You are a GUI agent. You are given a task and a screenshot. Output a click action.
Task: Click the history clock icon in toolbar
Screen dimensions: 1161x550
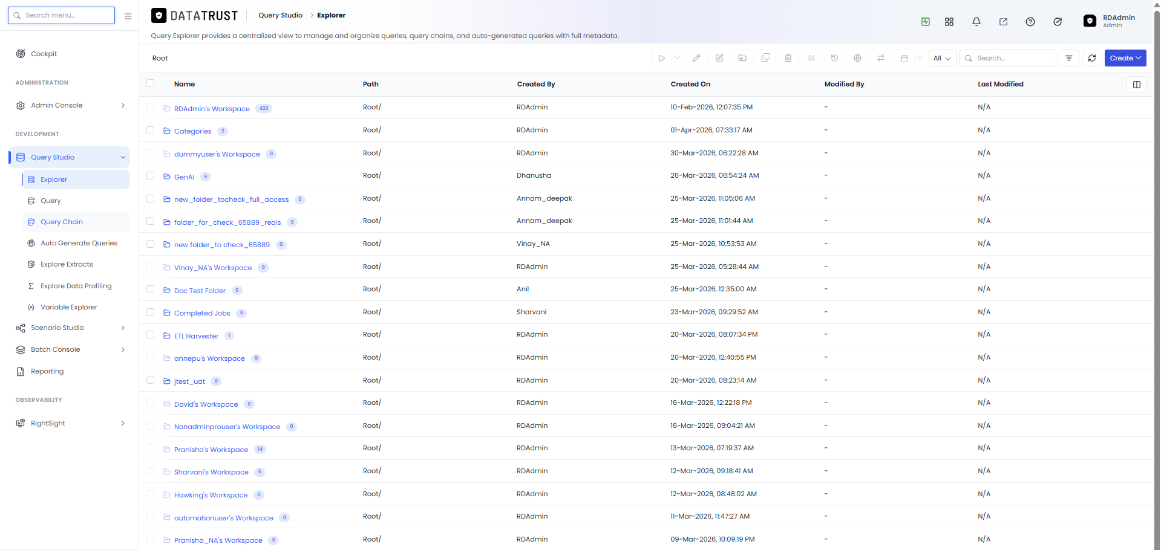[x=834, y=58]
